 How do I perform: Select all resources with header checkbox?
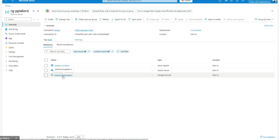tap(46, 60)
